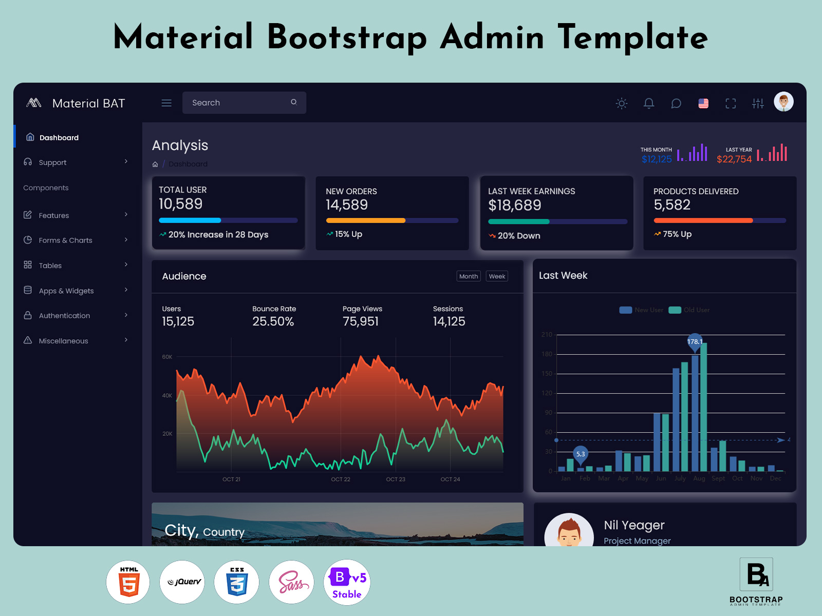Viewport: 822px width, 616px height.
Task: Click the search magnifier icon
Action: tap(294, 102)
